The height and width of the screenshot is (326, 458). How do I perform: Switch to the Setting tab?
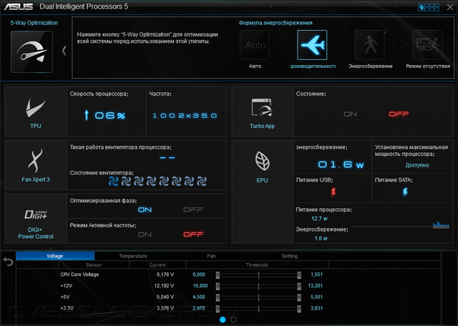tap(289, 256)
